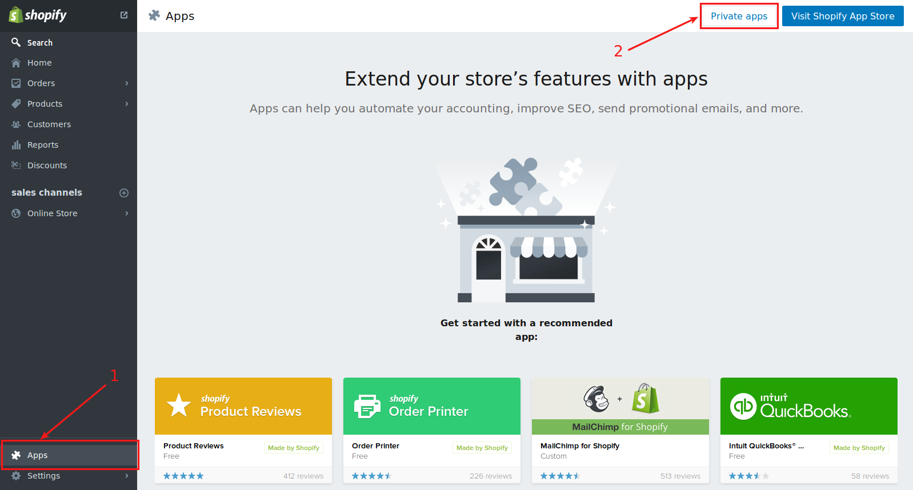913x490 pixels.
Task: Click the Reports bar chart icon
Action: 16,145
